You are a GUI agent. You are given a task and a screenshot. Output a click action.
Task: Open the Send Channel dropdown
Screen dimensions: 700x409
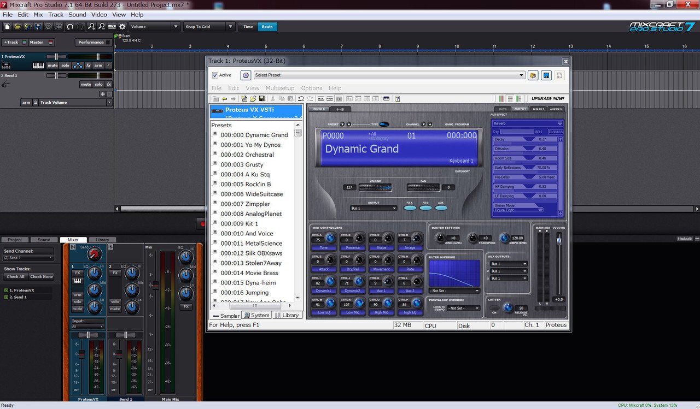click(x=28, y=258)
